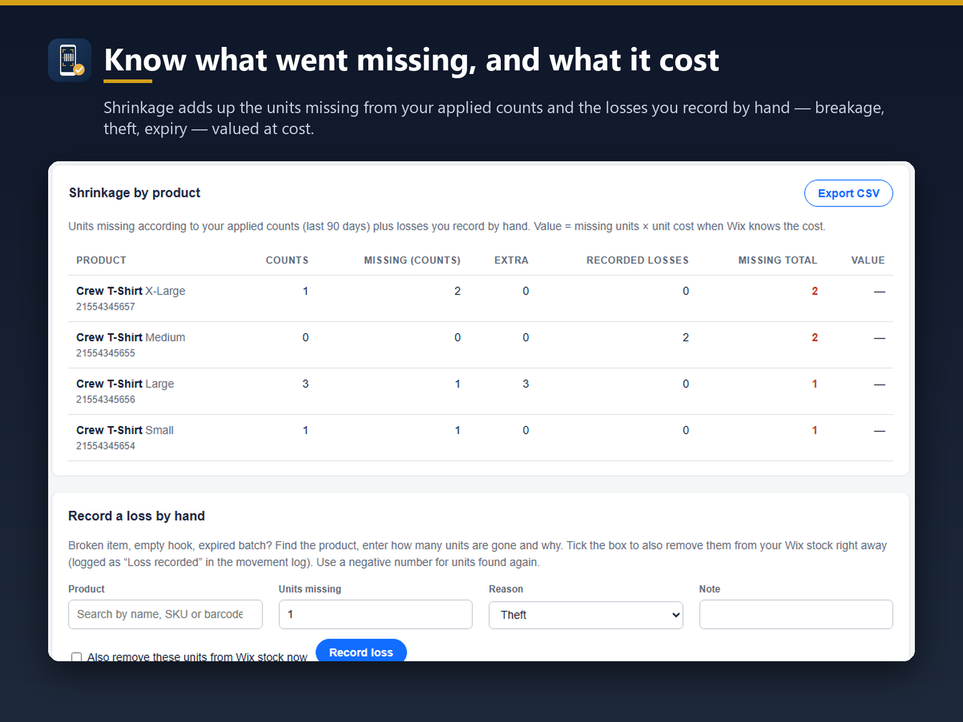Screen dimensions: 963x722
Task: Click the Reason dropdown chevron arrow
Action: pos(676,615)
